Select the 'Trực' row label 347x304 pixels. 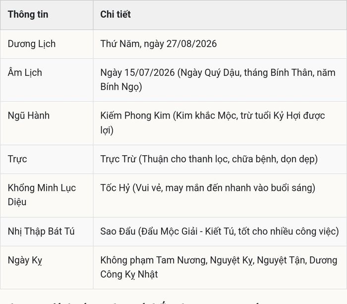tap(17, 159)
